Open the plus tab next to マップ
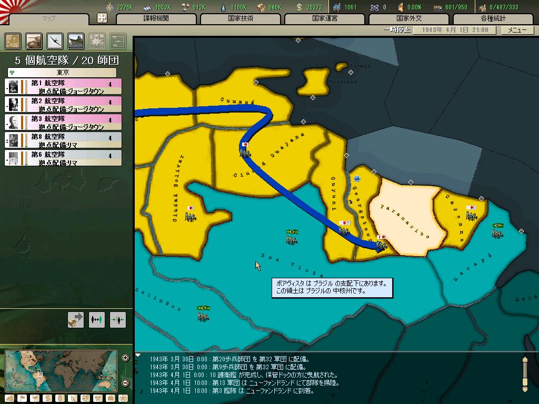This screenshot has height=404, width=539. click(x=102, y=18)
